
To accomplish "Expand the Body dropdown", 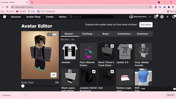I will 107,34.
